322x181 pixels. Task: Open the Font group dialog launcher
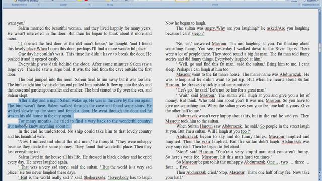pos(89,5)
